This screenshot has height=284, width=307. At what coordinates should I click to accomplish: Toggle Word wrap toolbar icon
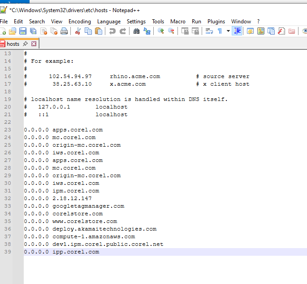click(209, 31)
